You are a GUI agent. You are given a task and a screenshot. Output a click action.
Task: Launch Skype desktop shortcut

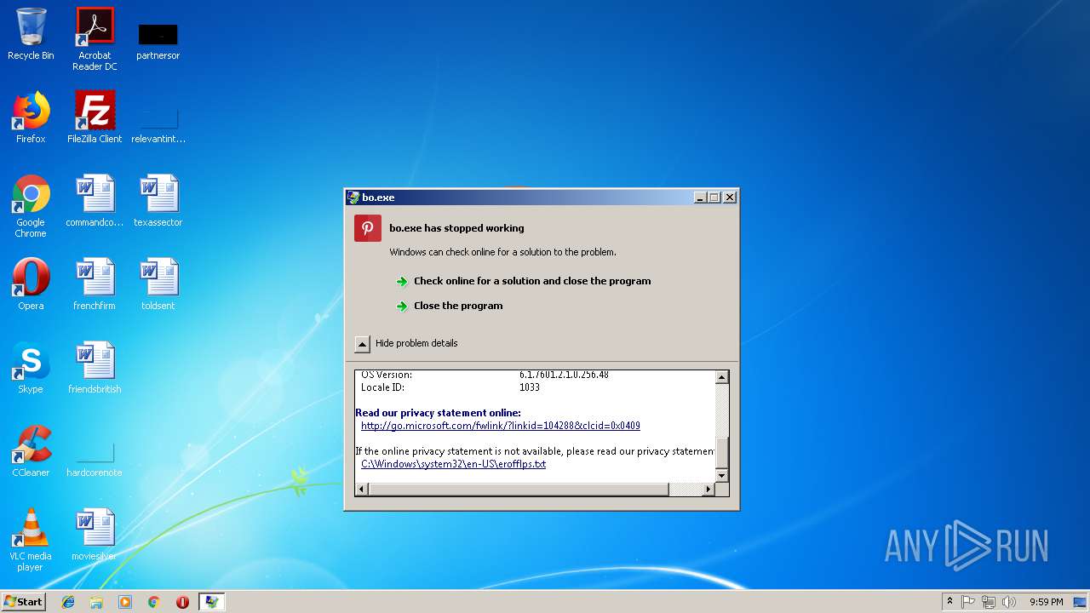[31, 368]
